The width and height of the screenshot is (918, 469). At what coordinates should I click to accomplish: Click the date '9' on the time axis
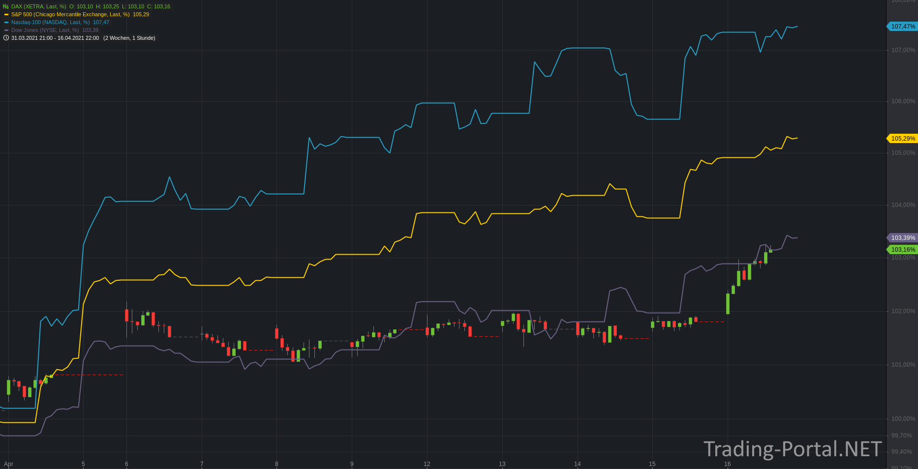coord(352,464)
